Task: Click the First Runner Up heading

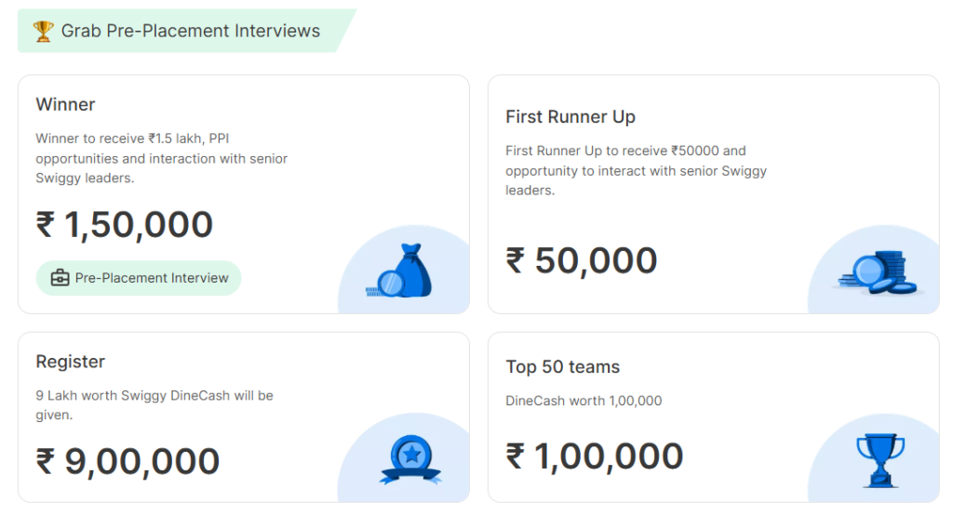Action: (570, 117)
